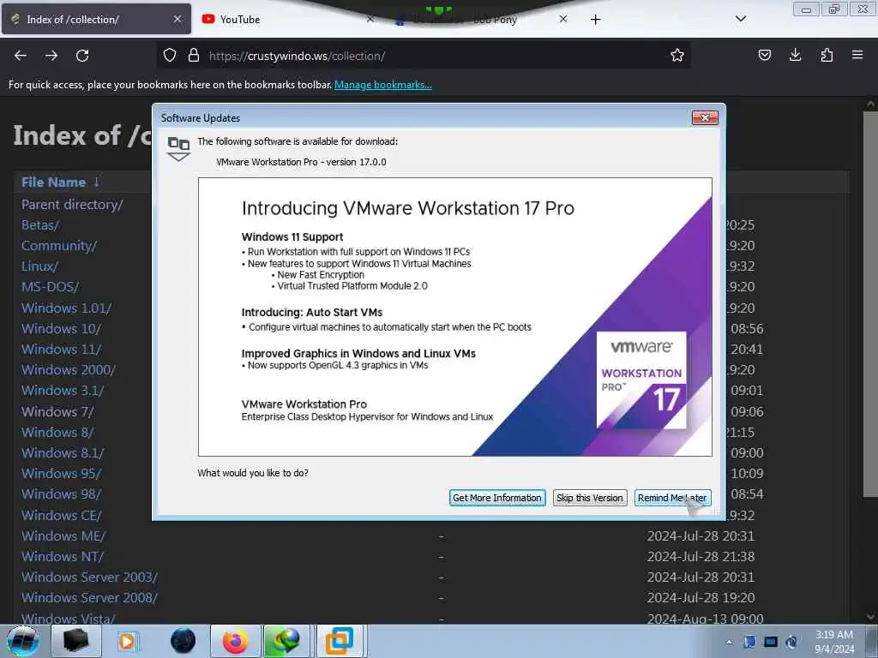Open the Windows 10/ folder link
Viewport: 878px width, 658px height.
pyautogui.click(x=62, y=329)
